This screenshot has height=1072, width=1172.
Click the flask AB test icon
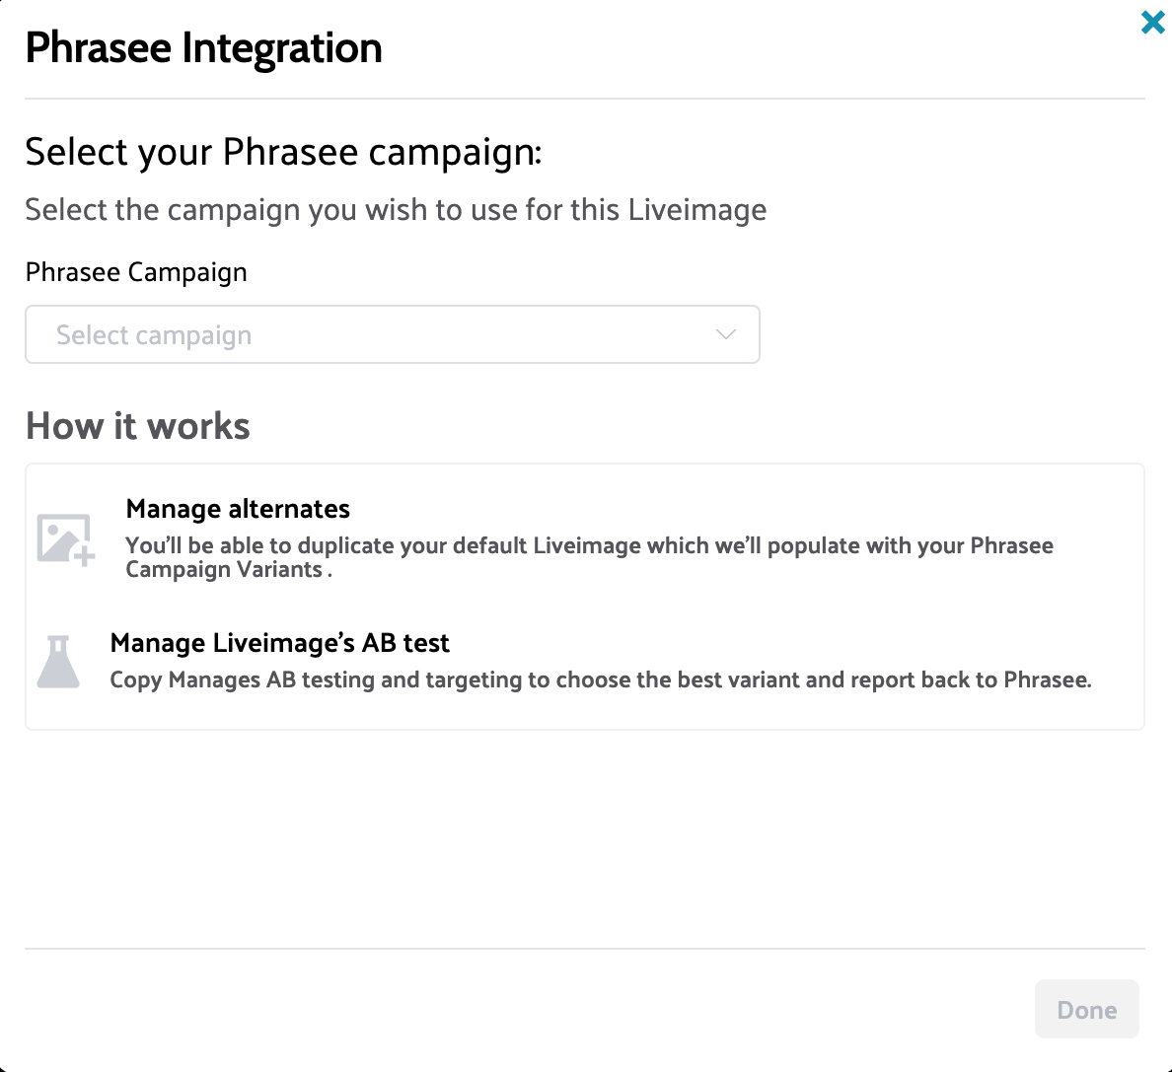[x=58, y=662]
